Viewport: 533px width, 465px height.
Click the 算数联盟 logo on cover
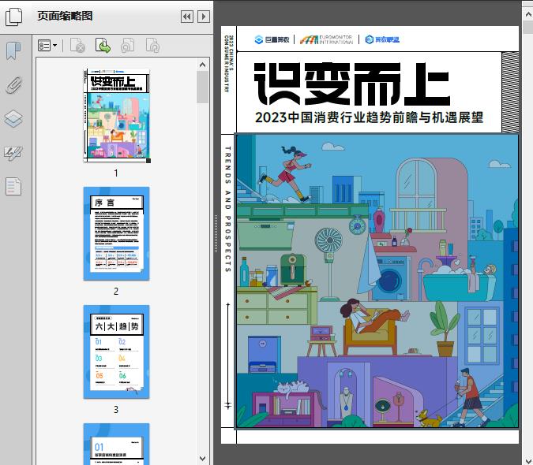click(382, 39)
